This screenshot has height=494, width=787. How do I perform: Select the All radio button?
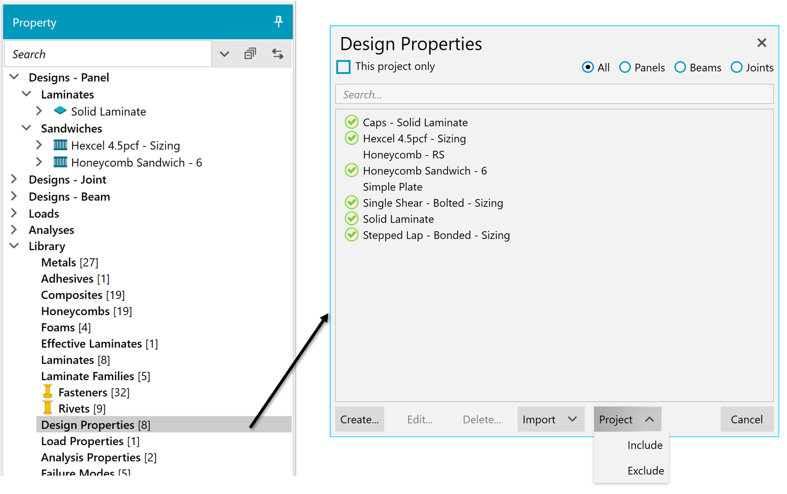point(588,67)
